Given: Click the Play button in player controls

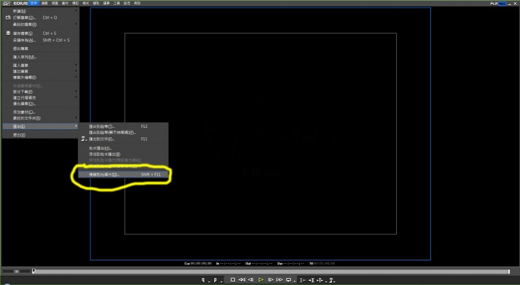Looking at the screenshot, I should click(x=261, y=280).
